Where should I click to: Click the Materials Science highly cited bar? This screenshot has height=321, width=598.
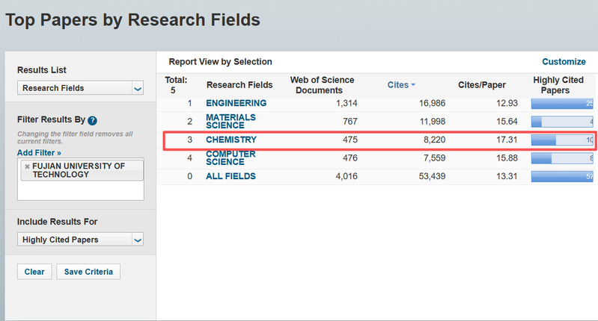562,121
